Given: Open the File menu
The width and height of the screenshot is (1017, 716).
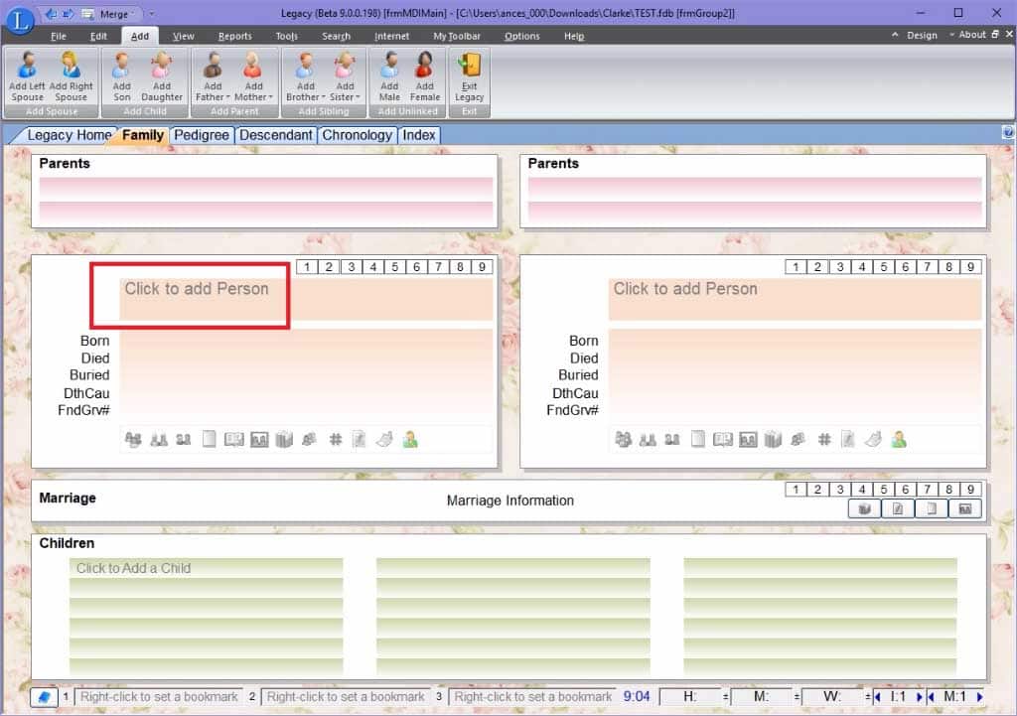Looking at the screenshot, I should [x=59, y=37].
